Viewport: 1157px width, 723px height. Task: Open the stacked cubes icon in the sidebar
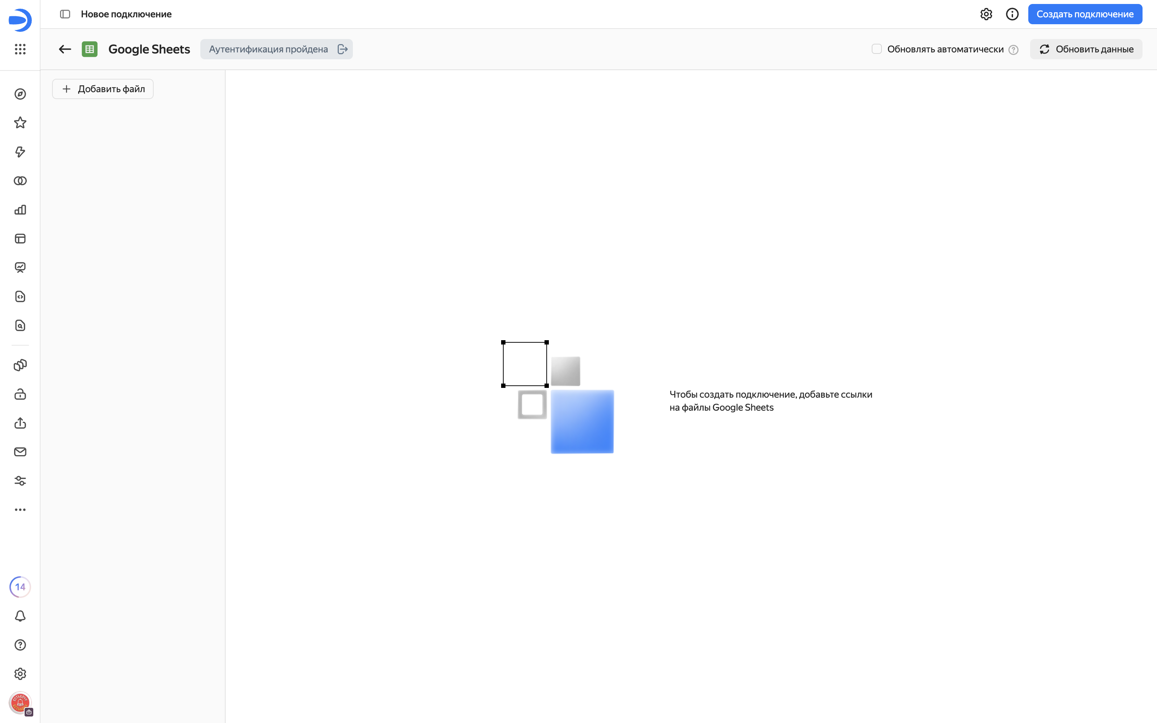pos(20,365)
